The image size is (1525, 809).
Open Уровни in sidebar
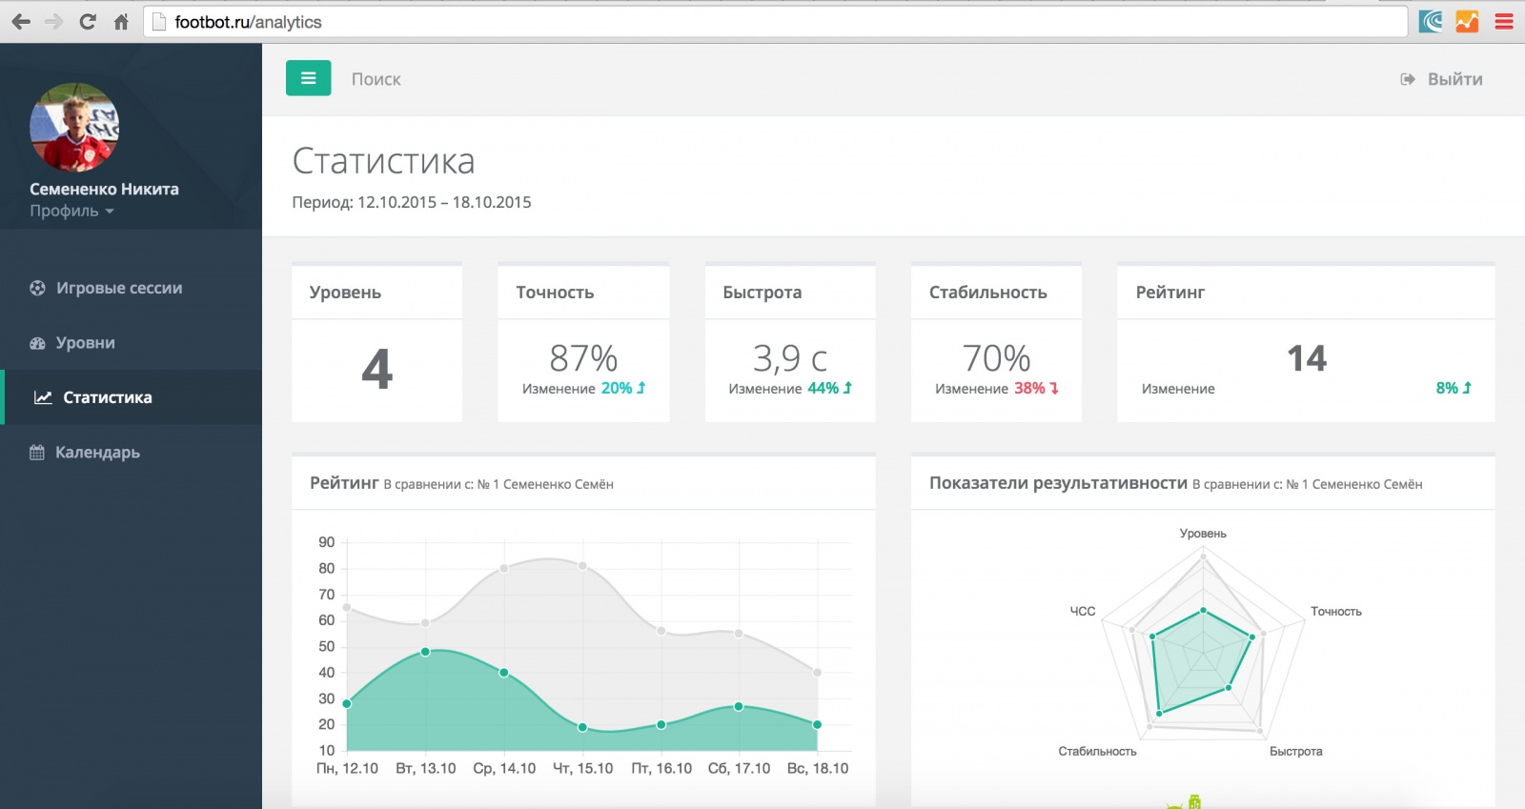pyautogui.click(x=131, y=343)
